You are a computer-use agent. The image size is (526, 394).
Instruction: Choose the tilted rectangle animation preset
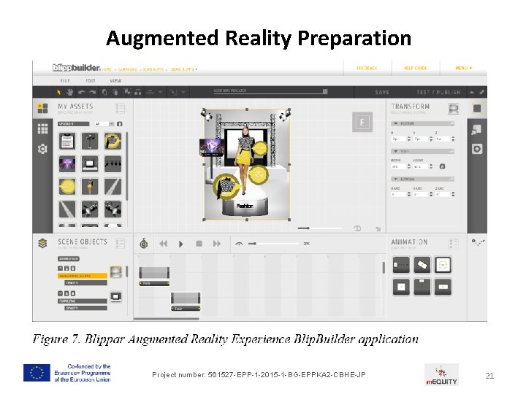(x=422, y=265)
